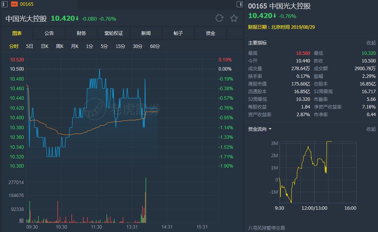This screenshot has height=232, width=378.
Task: Open the 图表 tab
Action: [17, 33]
